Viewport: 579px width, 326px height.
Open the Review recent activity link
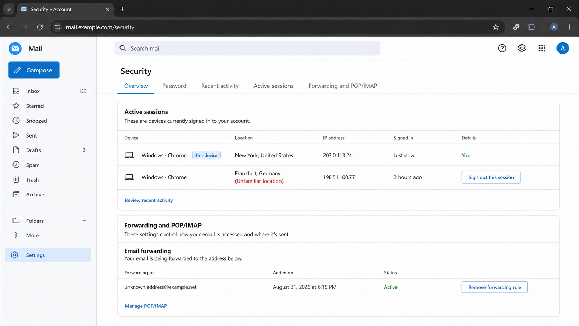[149, 200]
